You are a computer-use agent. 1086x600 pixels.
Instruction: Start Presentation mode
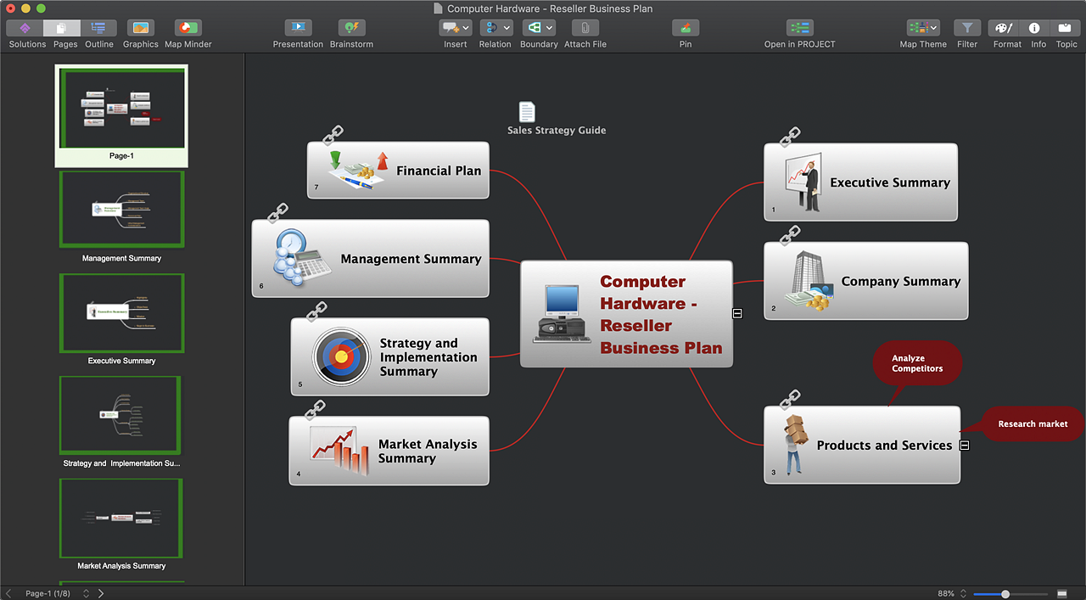[x=298, y=28]
